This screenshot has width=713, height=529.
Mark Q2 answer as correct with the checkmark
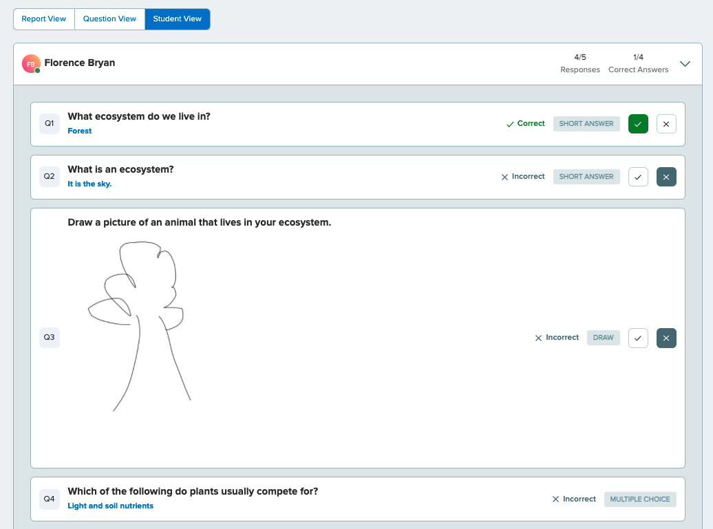tap(638, 177)
